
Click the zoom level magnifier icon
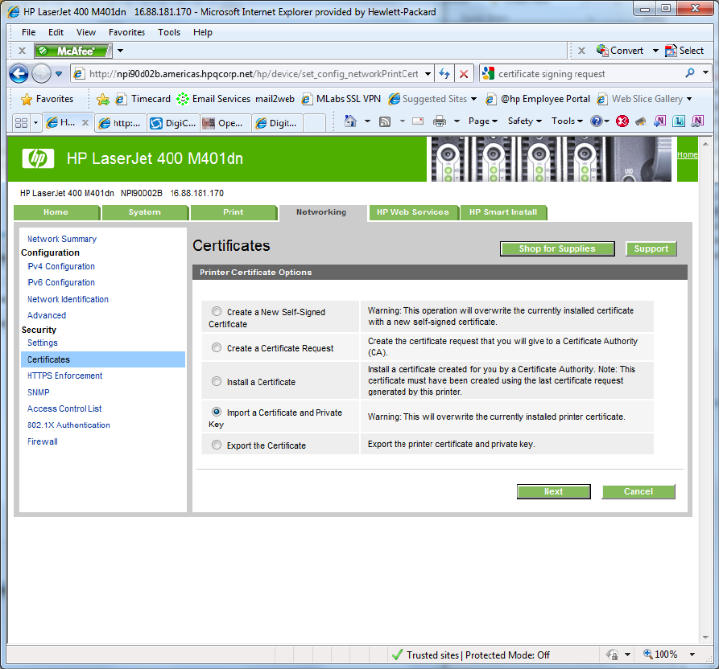click(647, 655)
